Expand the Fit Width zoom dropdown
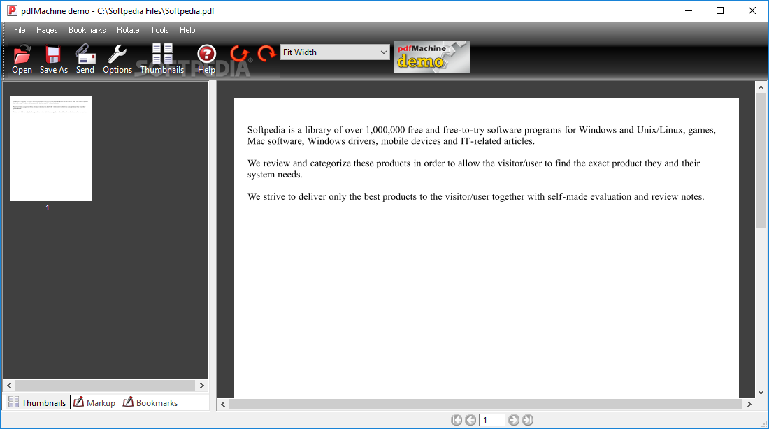This screenshot has height=429, width=769. coord(384,52)
